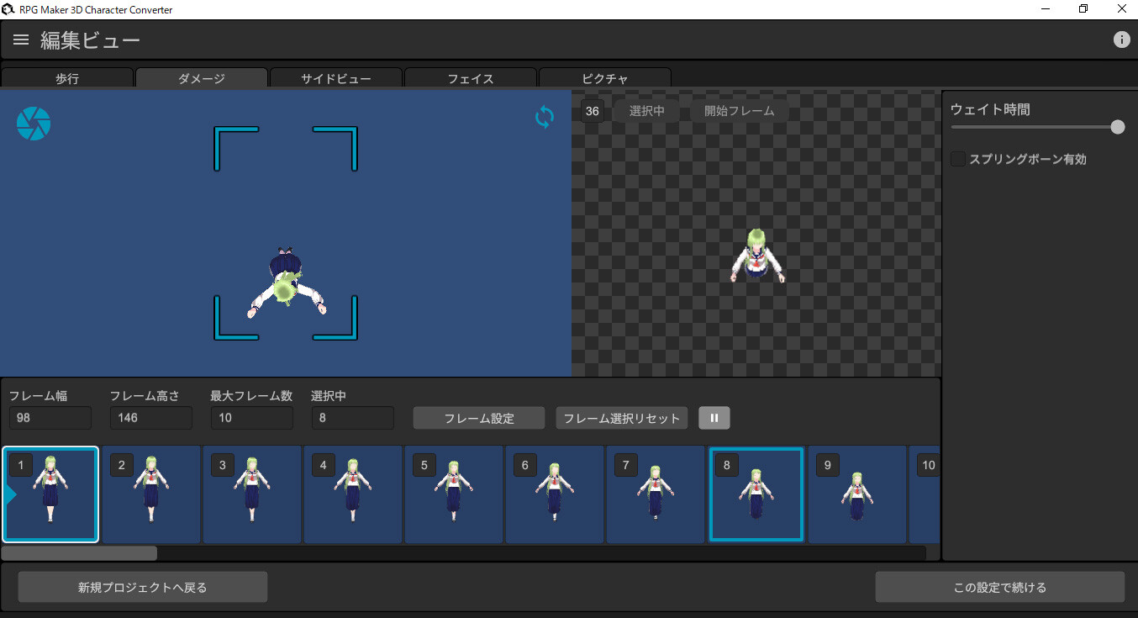This screenshot has width=1138, height=618.
Task: Click the rotate model icon in the viewport
Action: [x=544, y=118]
